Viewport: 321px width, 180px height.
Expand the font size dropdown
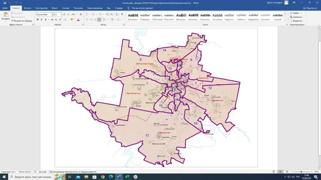click(60, 14)
